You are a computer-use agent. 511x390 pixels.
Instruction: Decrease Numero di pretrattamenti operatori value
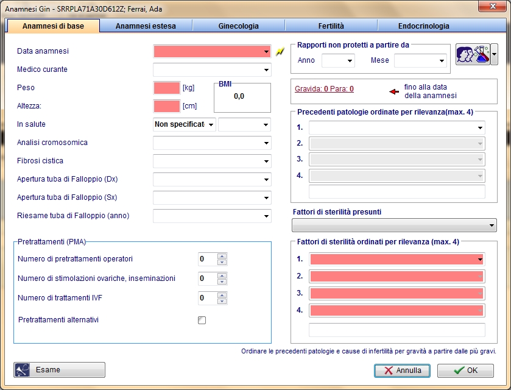pos(222,262)
